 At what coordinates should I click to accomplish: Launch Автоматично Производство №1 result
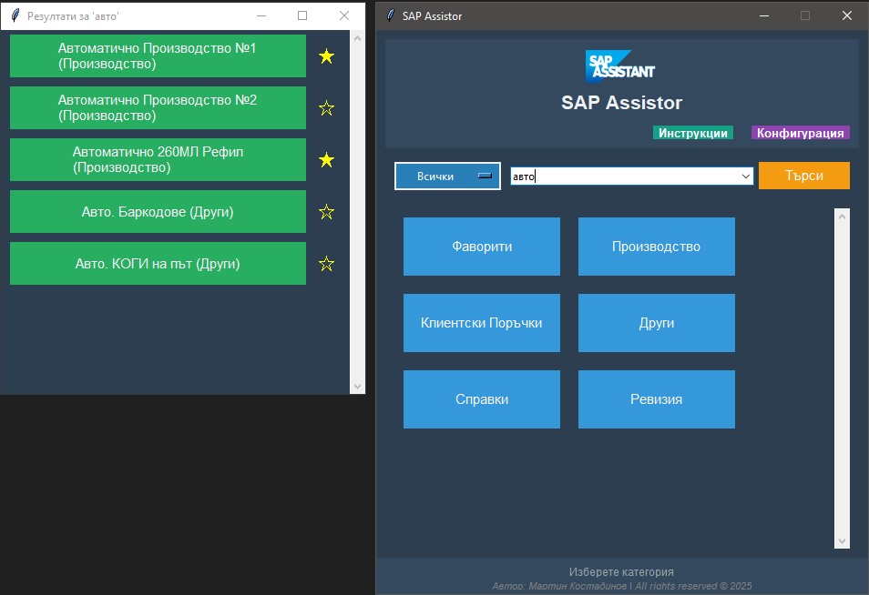pyautogui.click(x=158, y=56)
